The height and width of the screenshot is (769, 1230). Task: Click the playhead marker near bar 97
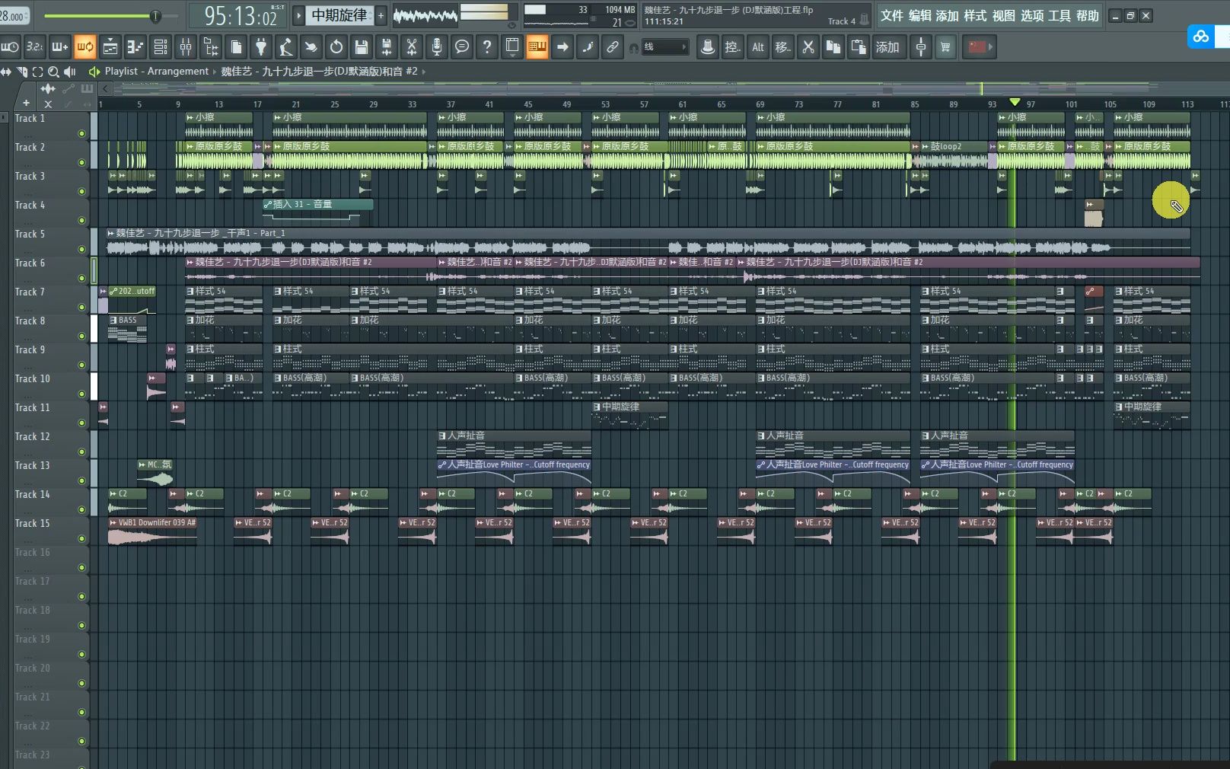tap(1015, 102)
